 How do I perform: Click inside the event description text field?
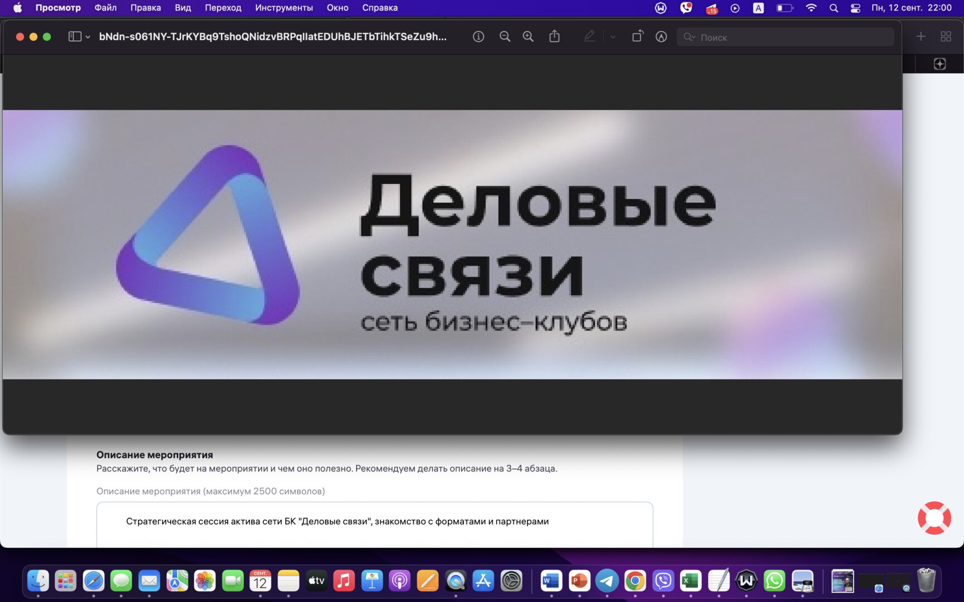(x=374, y=524)
